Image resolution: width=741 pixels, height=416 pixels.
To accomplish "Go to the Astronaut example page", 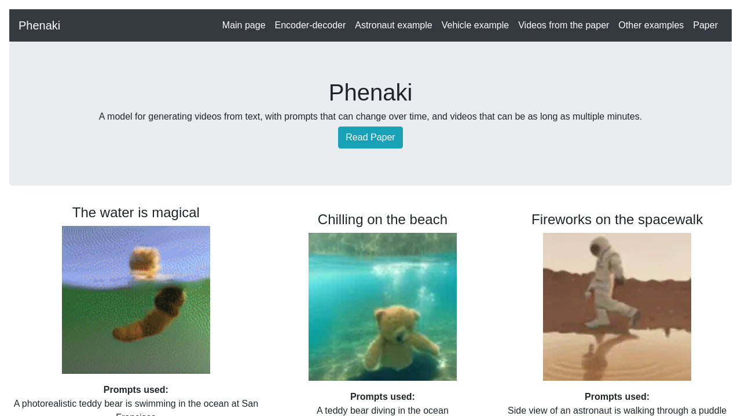I will coord(394,24).
